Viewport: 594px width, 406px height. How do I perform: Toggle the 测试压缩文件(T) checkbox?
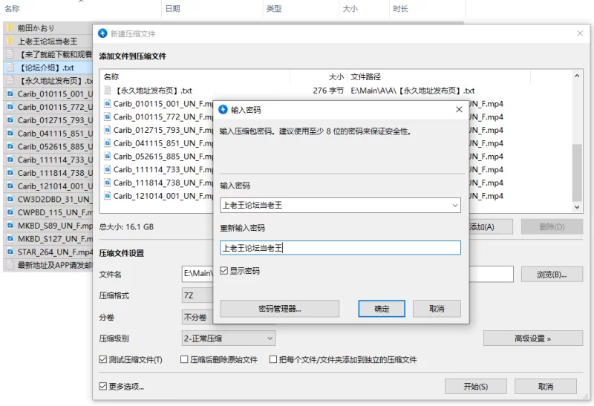point(102,359)
